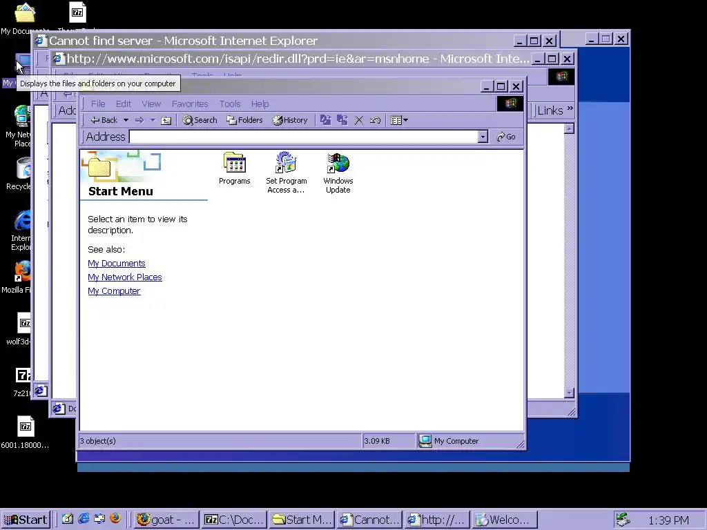Click the 3 object(s) status text
This screenshot has height=530, width=707.
(98, 441)
